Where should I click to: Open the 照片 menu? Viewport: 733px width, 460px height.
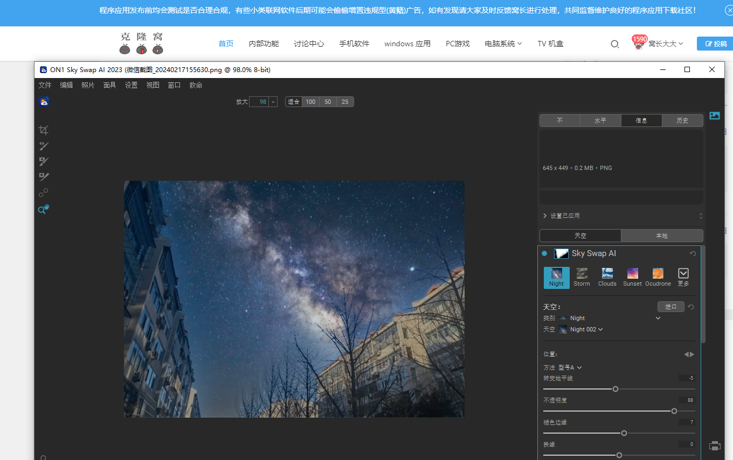tap(88, 85)
